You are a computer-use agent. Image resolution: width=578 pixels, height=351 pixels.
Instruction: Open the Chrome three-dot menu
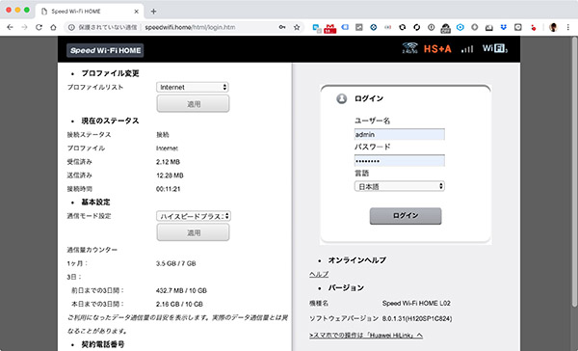[x=568, y=27]
